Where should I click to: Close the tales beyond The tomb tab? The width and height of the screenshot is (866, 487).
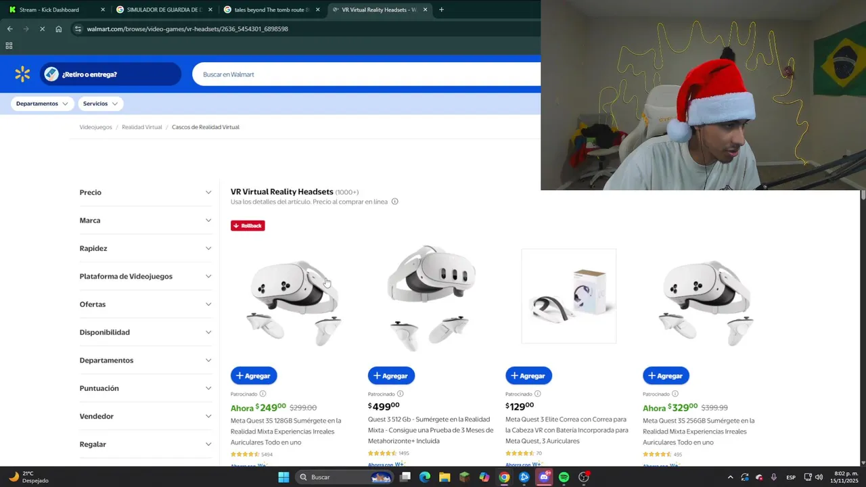[317, 9]
